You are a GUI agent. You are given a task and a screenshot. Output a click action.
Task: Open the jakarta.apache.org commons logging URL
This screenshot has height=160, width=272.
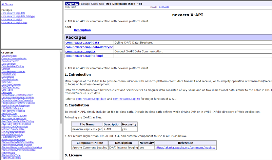[185, 147]
